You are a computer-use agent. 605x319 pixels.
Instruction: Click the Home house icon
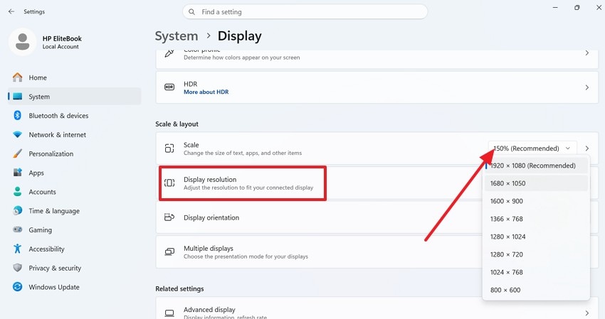(17, 77)
